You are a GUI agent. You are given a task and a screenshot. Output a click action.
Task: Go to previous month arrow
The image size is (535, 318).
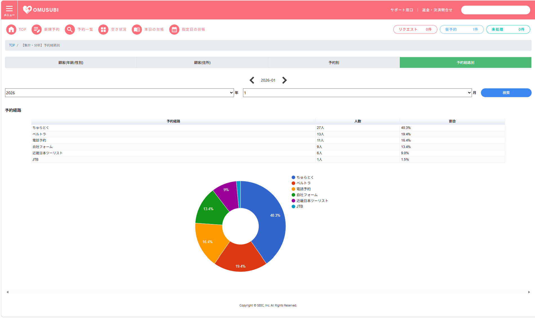pos(252,80)
